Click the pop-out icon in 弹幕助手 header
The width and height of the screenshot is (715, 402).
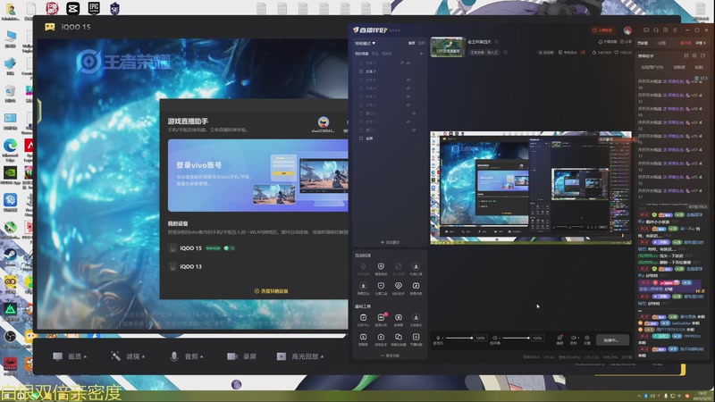pos(686,55)
